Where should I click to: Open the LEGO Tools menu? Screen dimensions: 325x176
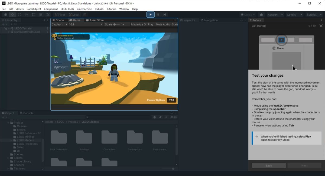point(67,9)
